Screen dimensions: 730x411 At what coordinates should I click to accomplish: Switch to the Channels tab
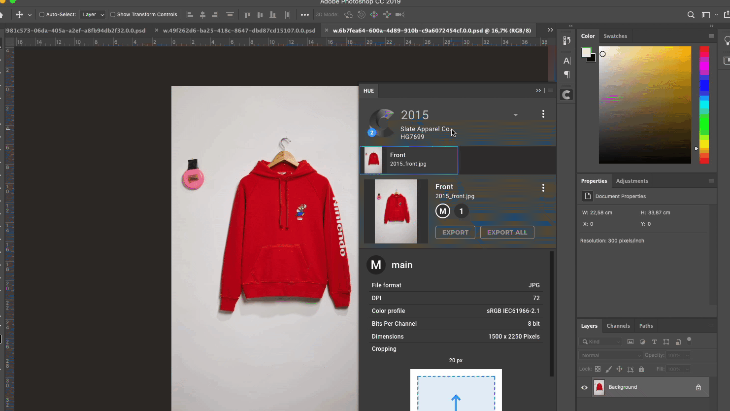tap(618, 326)
